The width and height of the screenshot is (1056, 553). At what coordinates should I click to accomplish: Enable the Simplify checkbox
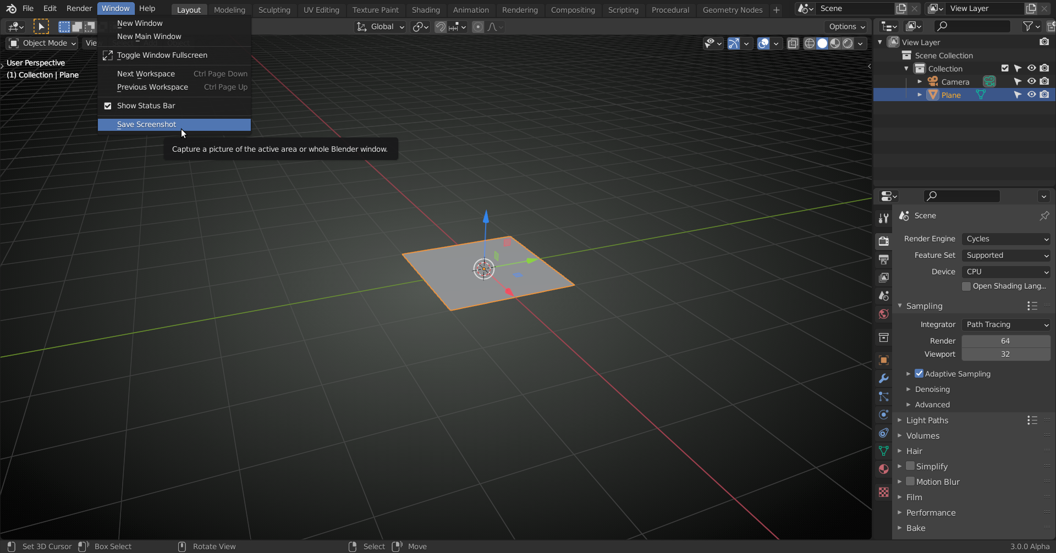(x=910, y=466)
